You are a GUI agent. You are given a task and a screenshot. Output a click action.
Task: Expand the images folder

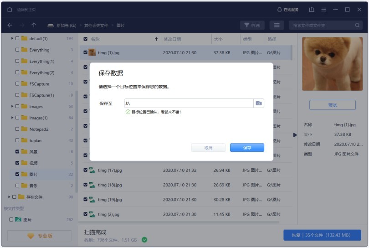[x=12, y=106]
